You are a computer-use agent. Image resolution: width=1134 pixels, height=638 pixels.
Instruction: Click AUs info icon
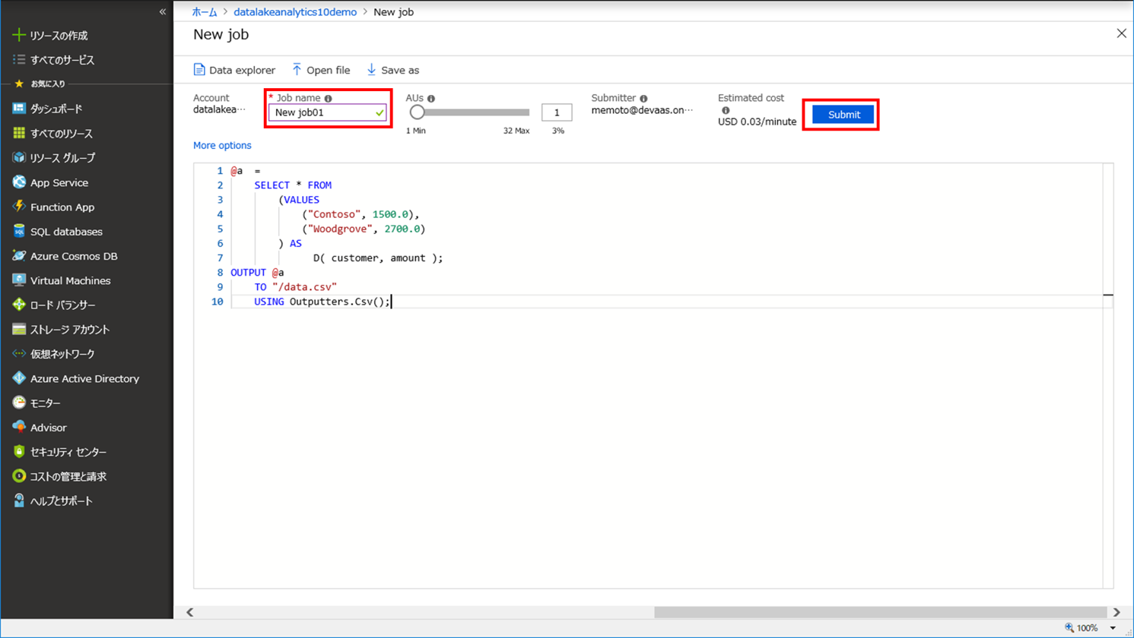pyautogui.click(x=431, y=99)
